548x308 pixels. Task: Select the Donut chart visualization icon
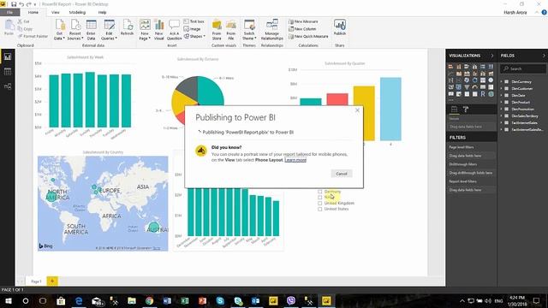(474, 80)
